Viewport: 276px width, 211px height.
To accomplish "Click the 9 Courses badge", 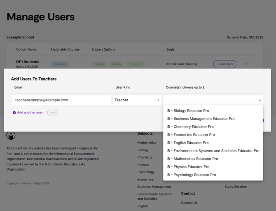I will pos(60,64).
